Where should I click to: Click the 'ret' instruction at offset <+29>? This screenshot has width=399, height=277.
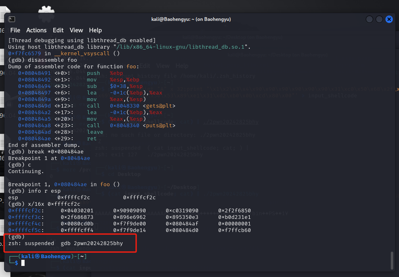[x=91, y=139]
